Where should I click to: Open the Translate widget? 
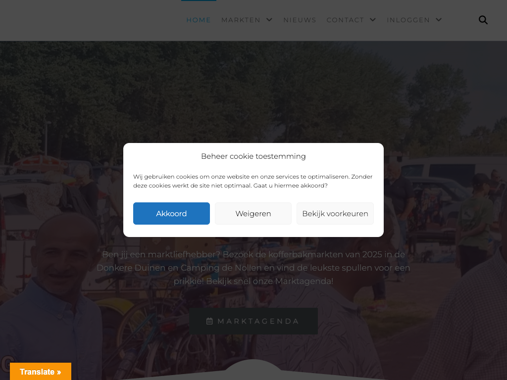tap(41, 371)
